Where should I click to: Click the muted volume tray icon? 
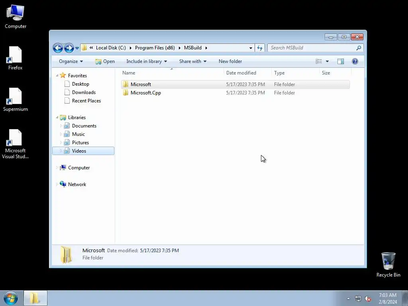[x=368, y=298]
